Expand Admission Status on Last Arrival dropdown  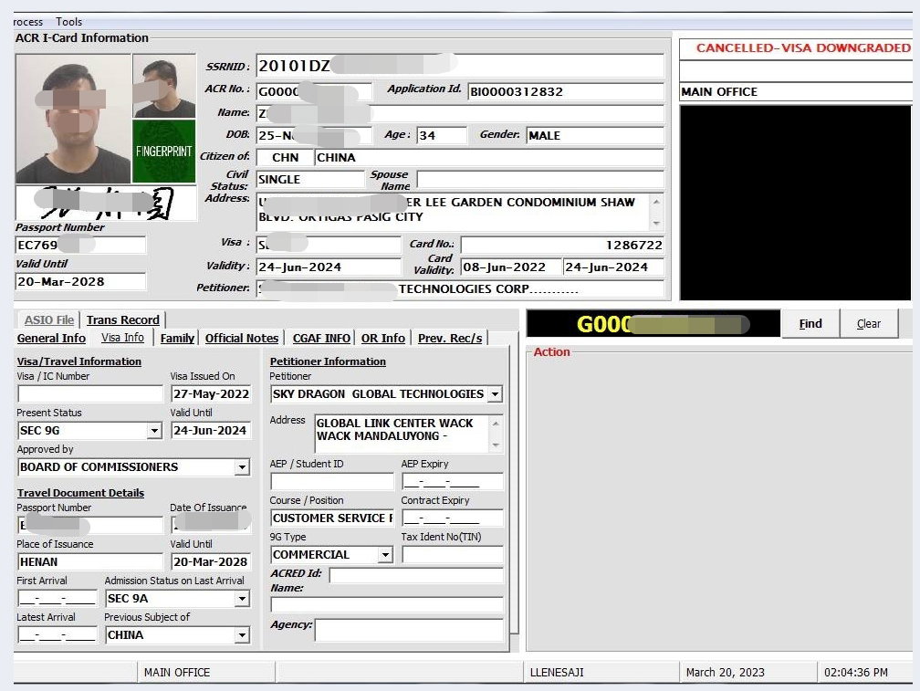click(242, 599)
